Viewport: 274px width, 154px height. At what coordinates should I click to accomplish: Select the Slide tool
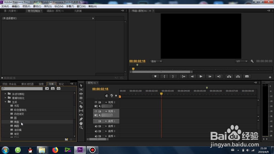coord(81,115)
